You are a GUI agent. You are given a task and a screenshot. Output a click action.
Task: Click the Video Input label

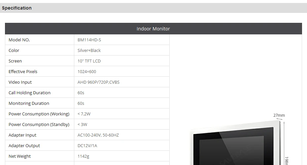20,82
